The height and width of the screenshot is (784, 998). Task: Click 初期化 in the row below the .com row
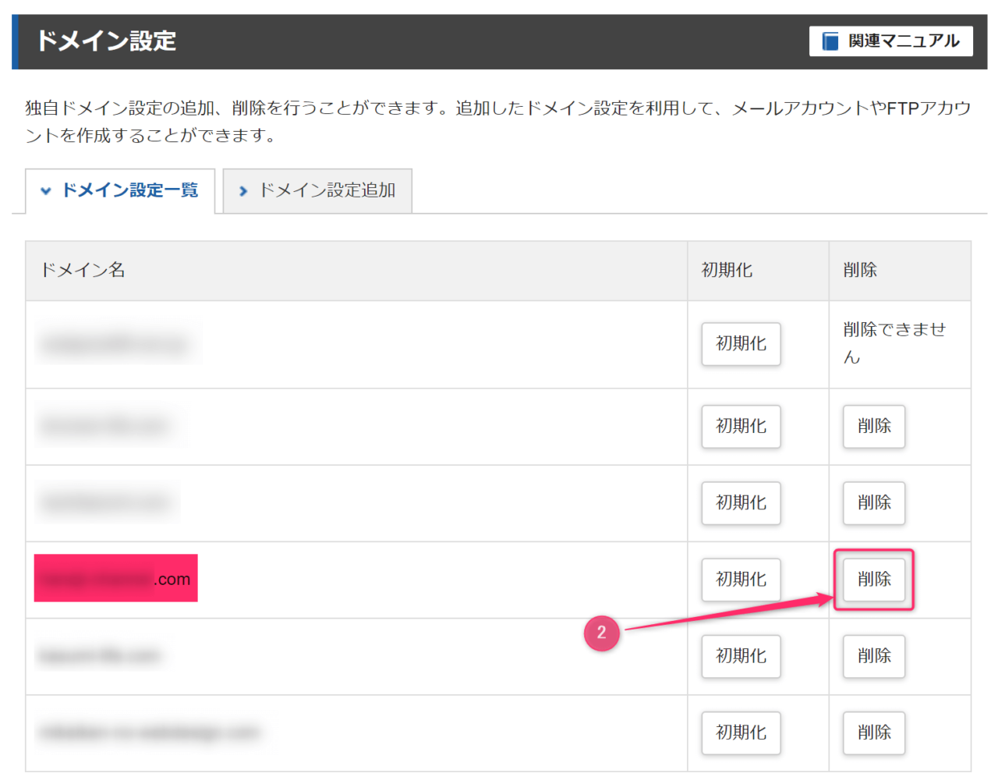coord(741,656)
